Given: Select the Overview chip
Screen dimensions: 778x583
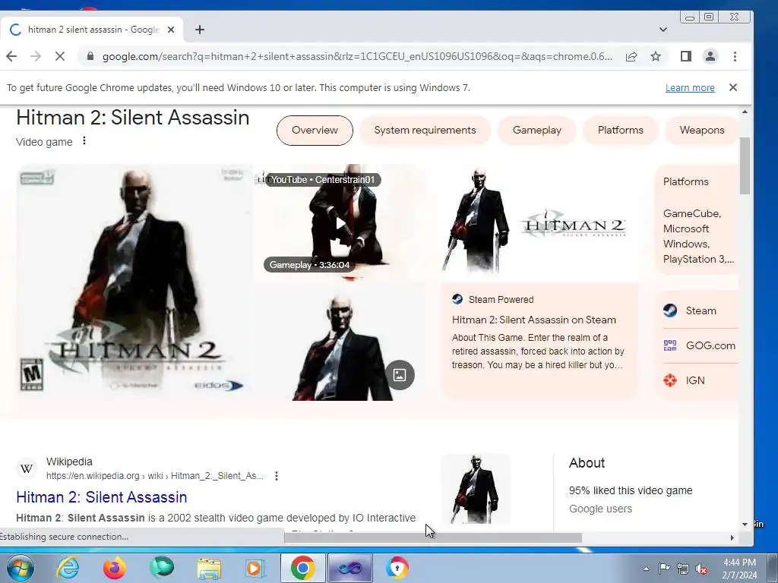Looking at the screenshot, I should click(x=315, y=131).
